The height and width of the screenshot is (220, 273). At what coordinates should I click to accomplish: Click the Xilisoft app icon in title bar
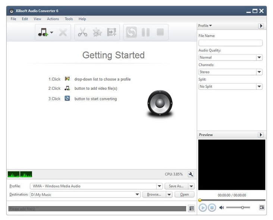12,11
